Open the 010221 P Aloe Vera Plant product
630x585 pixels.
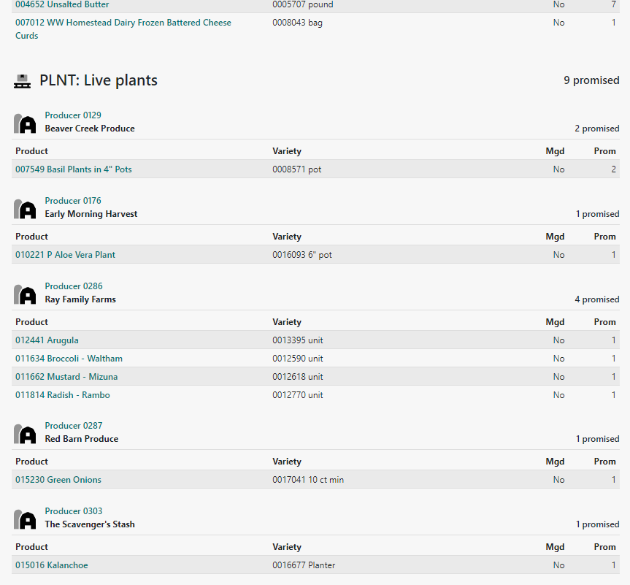[x=65, y=255]
